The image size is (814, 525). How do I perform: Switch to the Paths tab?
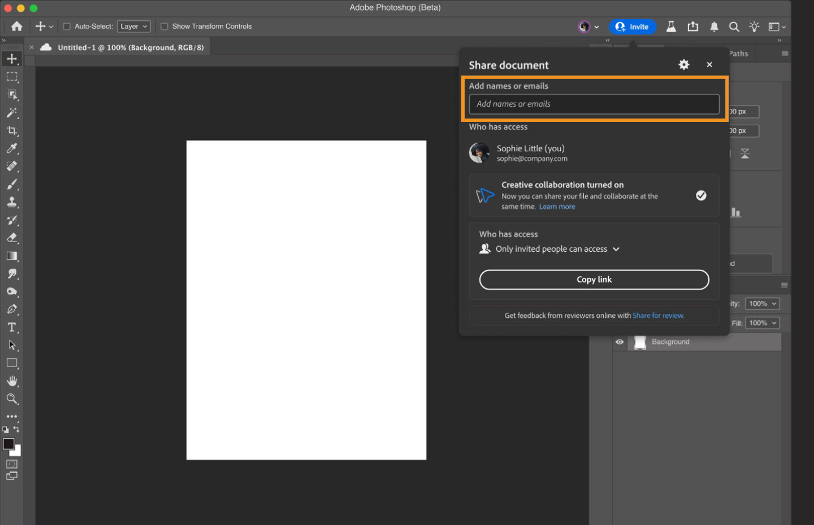(x=738, y=53)
